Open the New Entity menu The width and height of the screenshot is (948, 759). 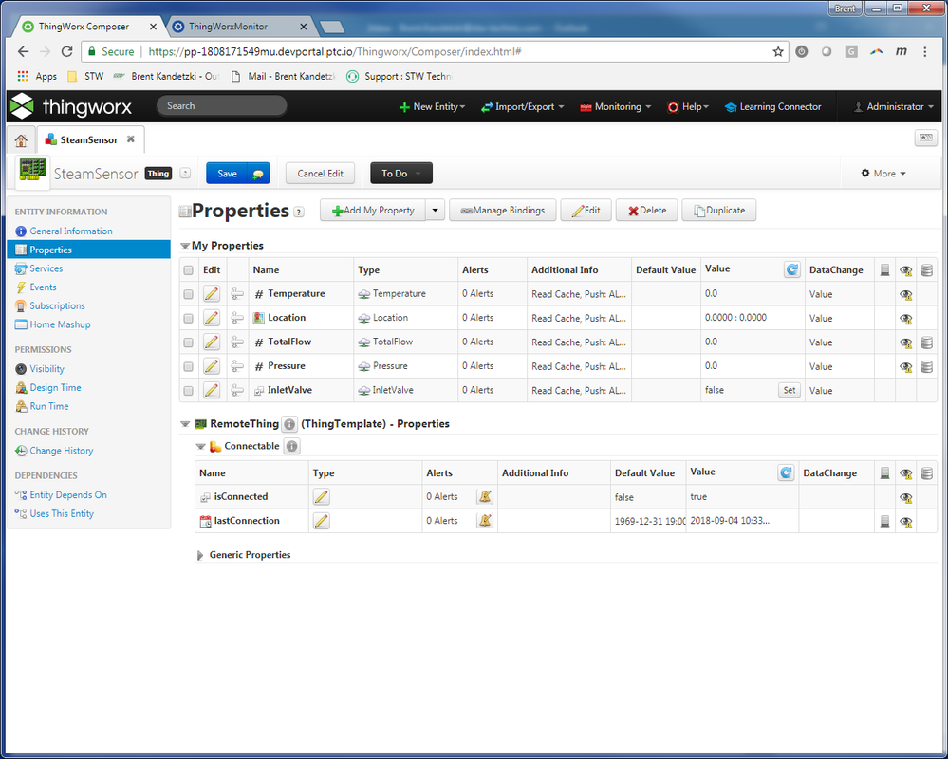pyautogui.click(x=433, y=107)
